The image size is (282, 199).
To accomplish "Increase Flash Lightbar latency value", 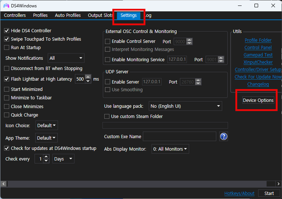I will click(x=88, y=77).
